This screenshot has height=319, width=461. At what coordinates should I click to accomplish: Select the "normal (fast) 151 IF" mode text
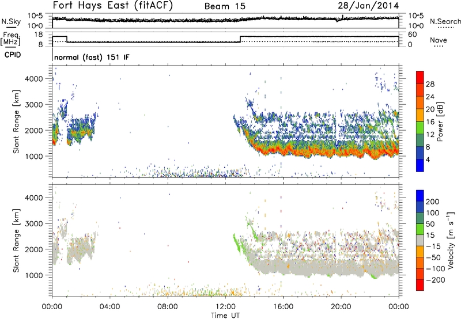[92, 57]
